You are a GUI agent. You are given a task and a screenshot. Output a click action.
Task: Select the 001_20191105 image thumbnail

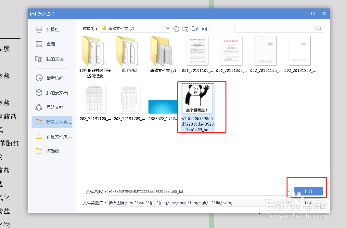tap(198, 54)
